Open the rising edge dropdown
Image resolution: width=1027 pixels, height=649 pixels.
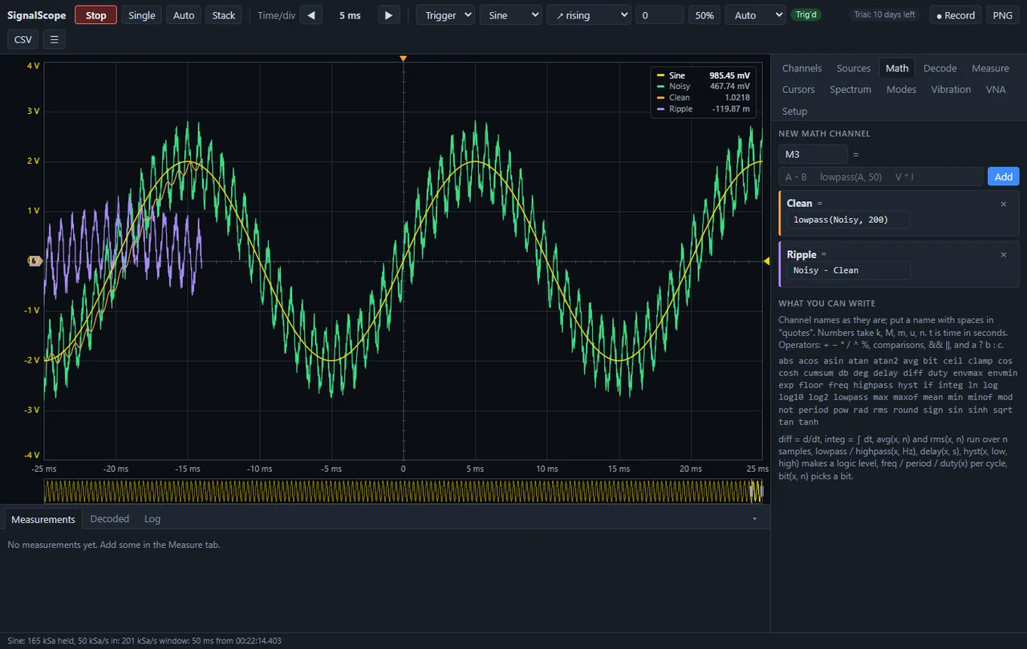(589, 15)
